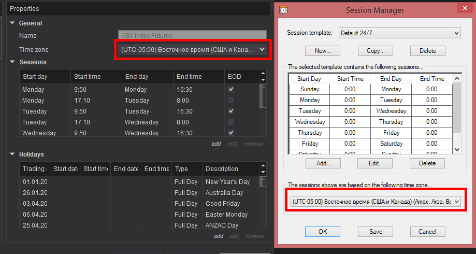Close the Session Manager window
This screenshot has width=476, height=254.
click(465, 8)
